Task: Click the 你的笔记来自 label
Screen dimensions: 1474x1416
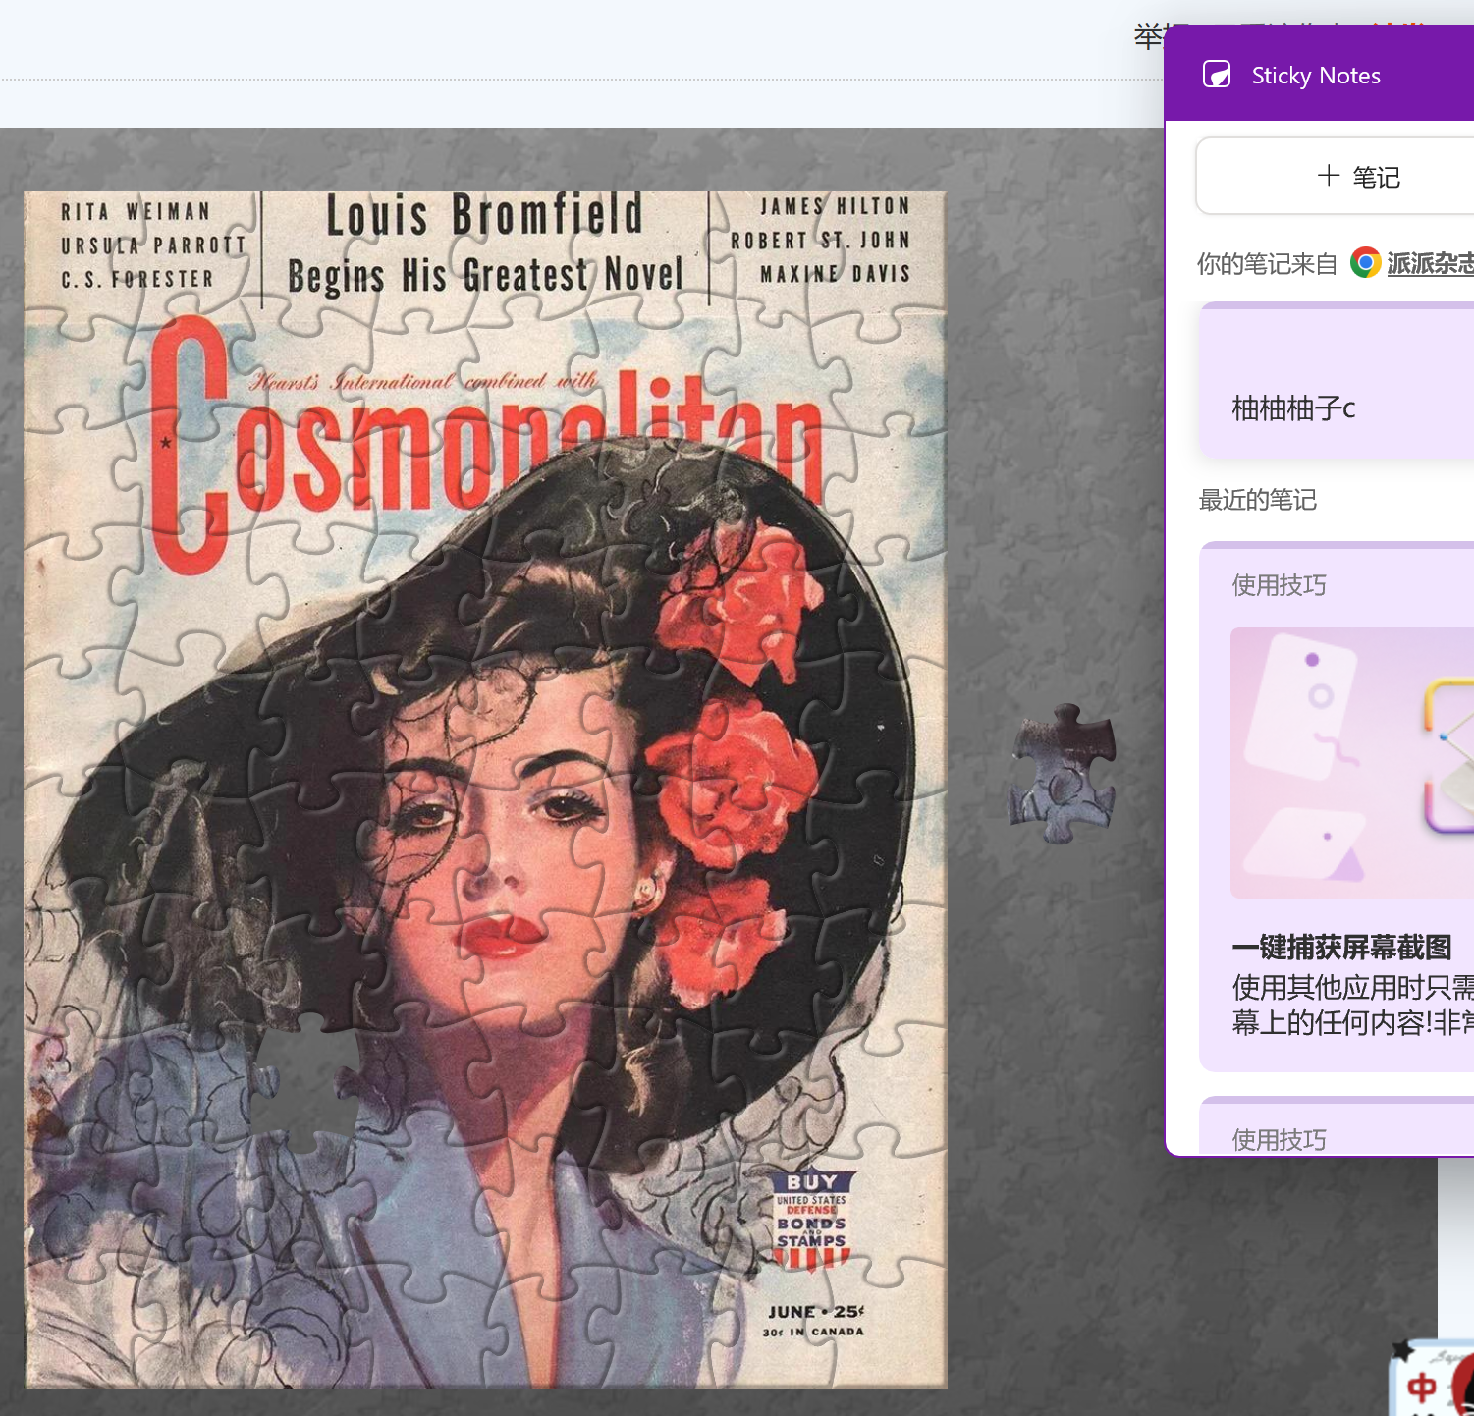Action: tap(1267, 264)
